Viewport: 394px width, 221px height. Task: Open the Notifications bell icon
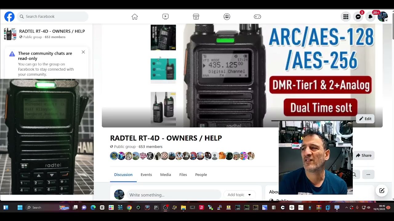tap(371, 17)
